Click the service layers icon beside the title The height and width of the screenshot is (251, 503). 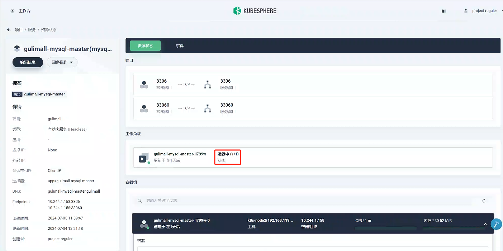click(x=16, y=49)
